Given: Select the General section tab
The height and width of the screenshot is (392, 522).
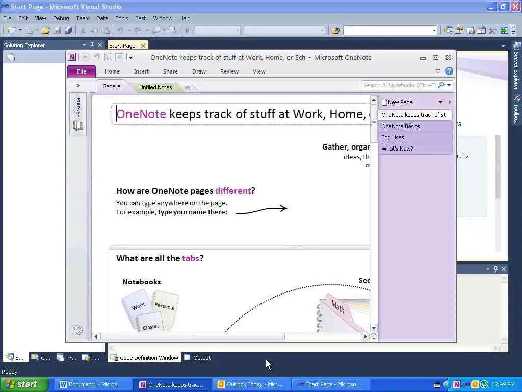Looking at the screenshot, I should [112, 86].
